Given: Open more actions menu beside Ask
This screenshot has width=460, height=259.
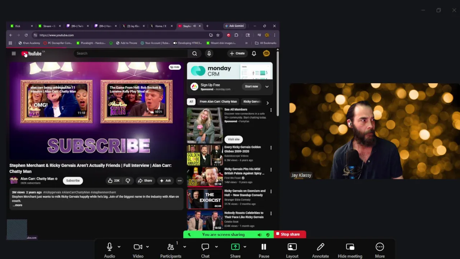Looking at the screenshot, I should [179, 181].
